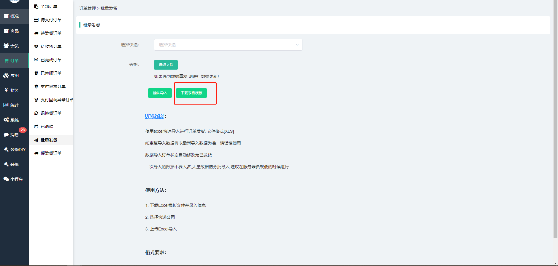Open the 待发货订单 menu item
The height and width of the screenshot is (266, 558).
tap(51, 33)
